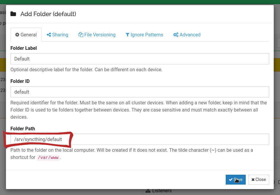Click the Listeners icon at the bottom
Screen dimensions: 280x195
point(148,191)
